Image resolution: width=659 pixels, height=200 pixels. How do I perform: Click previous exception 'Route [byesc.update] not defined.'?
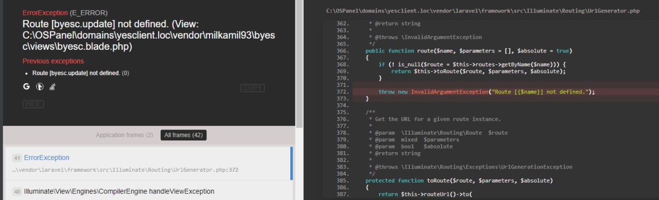tap(76, 73)
